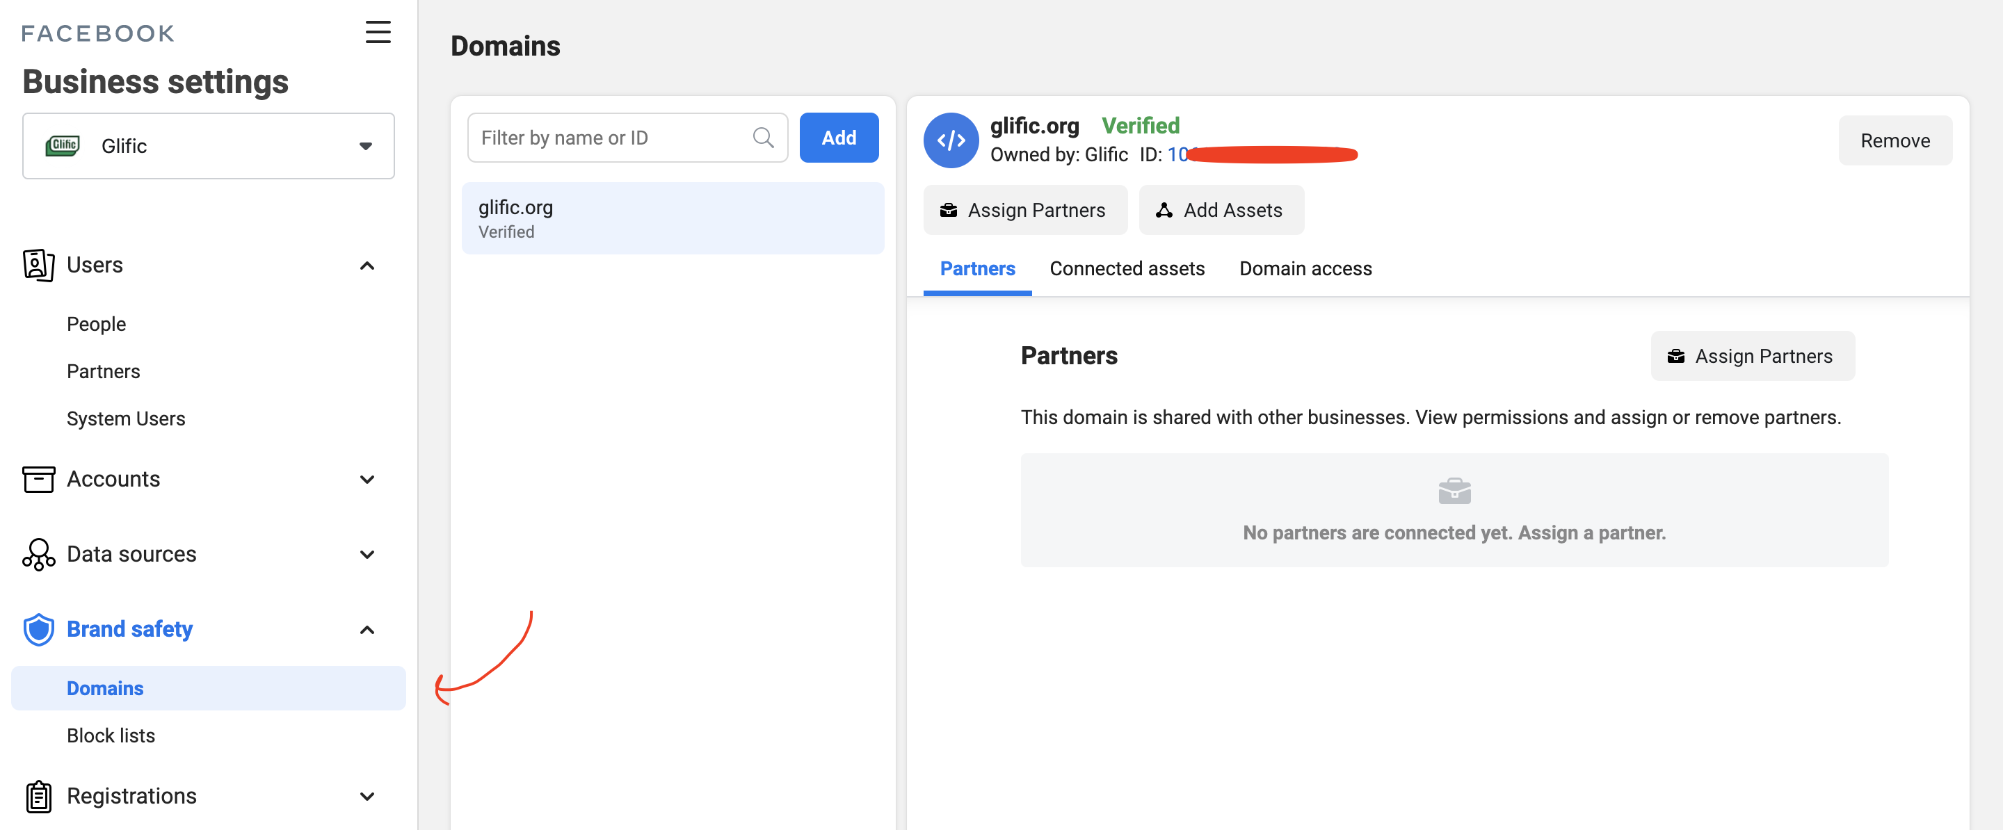
Task: Expand the Accounts section chevron
Action: [367, 480]
